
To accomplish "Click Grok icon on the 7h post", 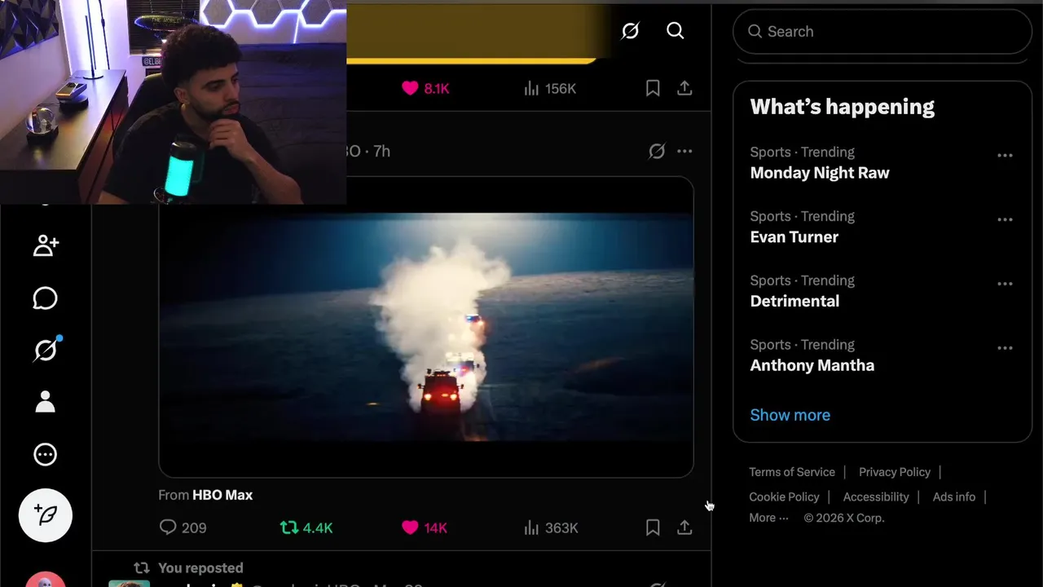I will tap(657, 151).
